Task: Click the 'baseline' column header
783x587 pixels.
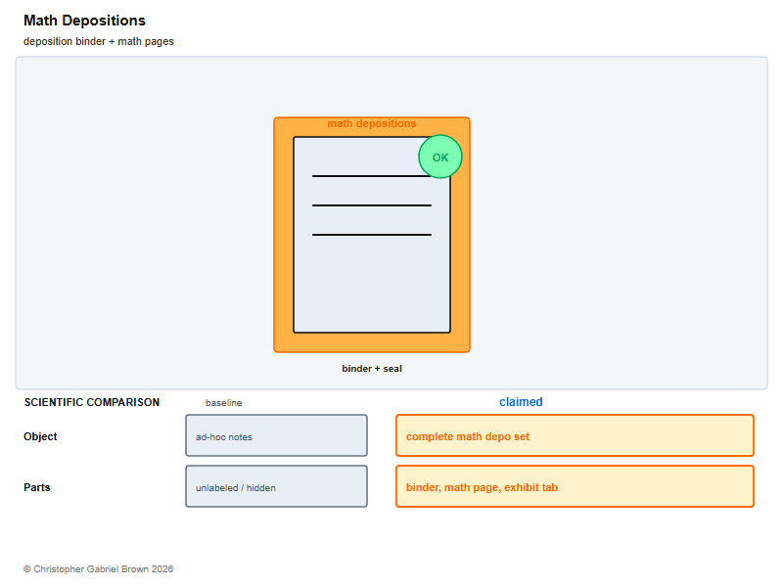Action: (224, 402)
